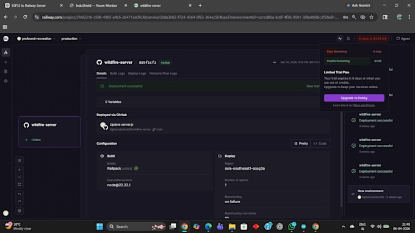Open WhatsApp from the taskbar
The height and width of the screenshot is (233, 415).
point(292,226)
